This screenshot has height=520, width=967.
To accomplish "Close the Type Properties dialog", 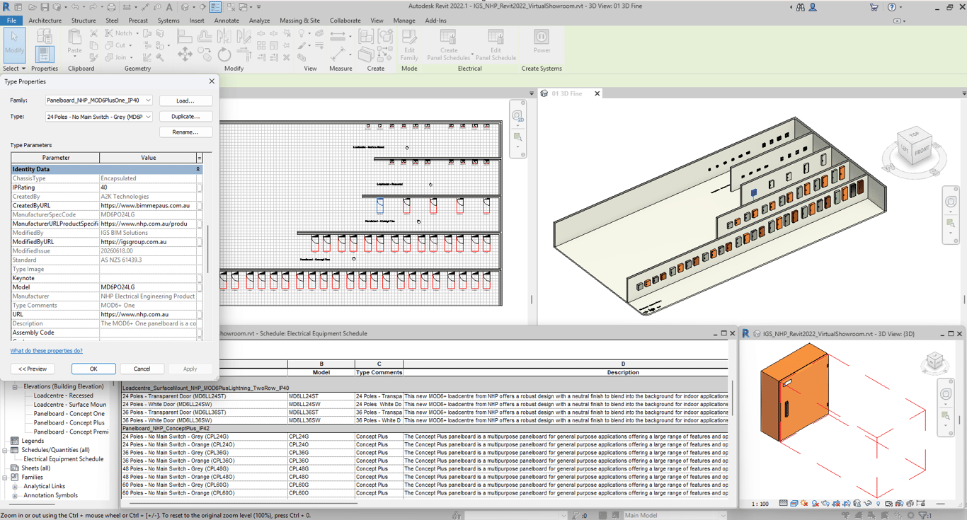I will 211,81.
